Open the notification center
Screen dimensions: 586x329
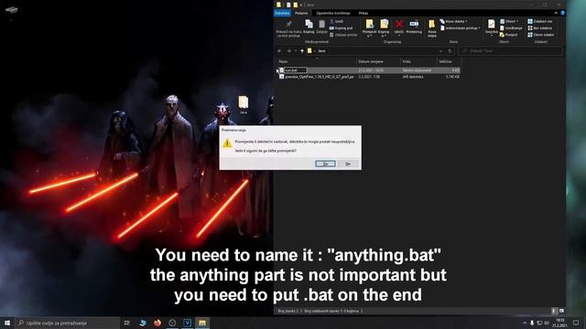576,323
